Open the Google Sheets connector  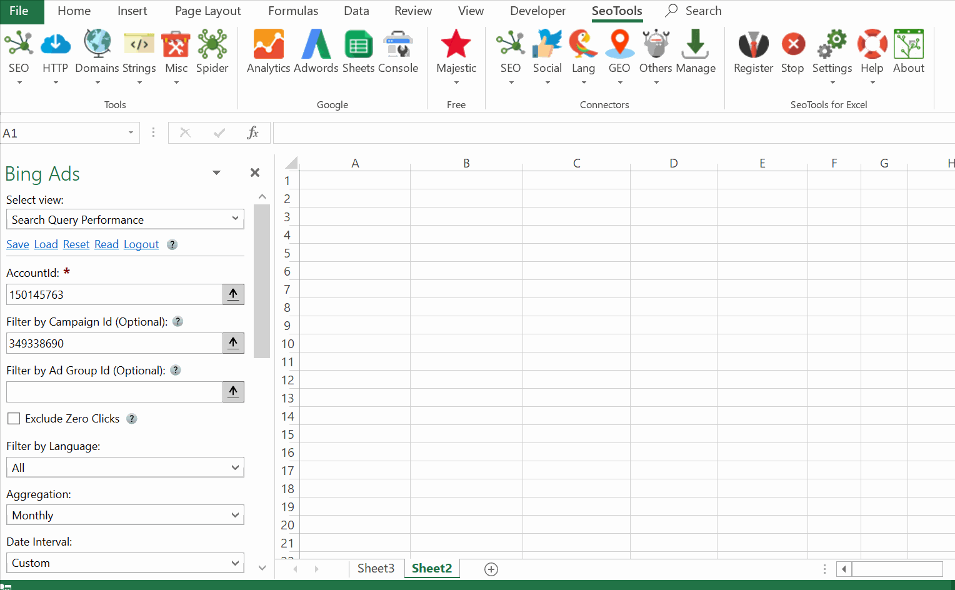[359, 44]
